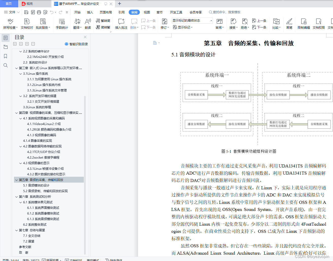Click the 接受 accept changes icon
This screenshot has width=333, height=261.
pos(234,24)
